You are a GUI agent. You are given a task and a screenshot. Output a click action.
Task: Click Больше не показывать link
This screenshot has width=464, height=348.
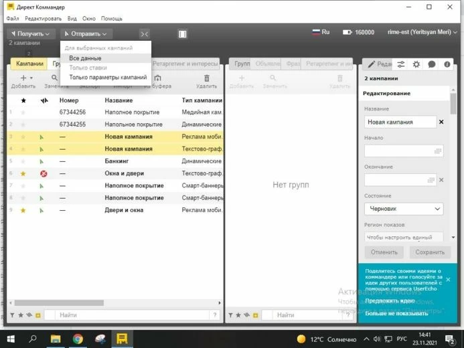tap(396, 313)
